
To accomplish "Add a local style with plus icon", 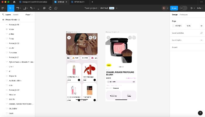I will (201, 40).
